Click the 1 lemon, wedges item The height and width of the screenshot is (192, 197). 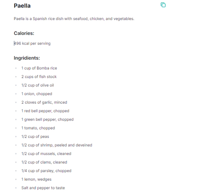click(36, 179)
